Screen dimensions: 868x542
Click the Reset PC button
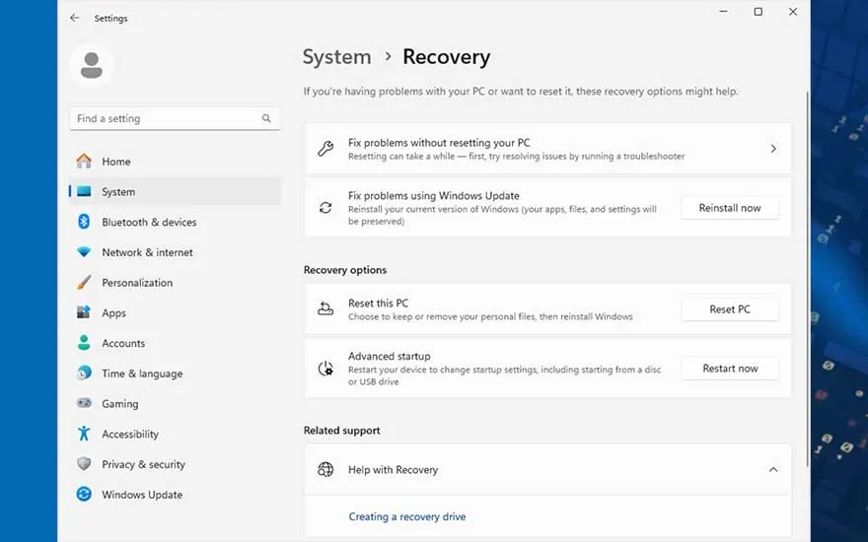click(729, 309)
